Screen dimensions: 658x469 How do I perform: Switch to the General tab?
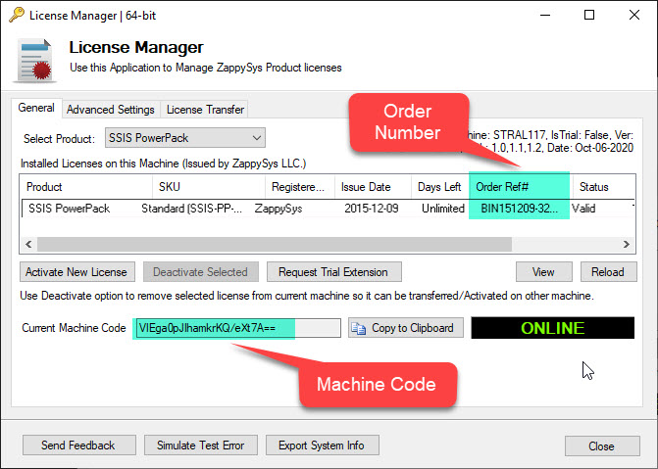point(36,108)
